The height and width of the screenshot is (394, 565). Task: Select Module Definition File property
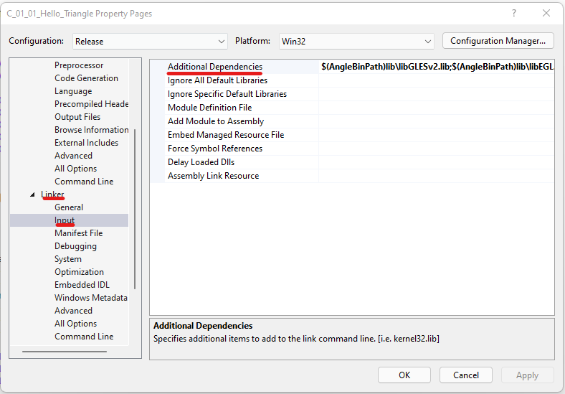(x=209, y=108)
